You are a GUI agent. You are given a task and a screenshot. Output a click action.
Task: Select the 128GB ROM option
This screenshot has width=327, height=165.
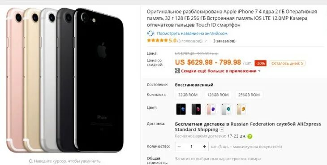(218, 95)
